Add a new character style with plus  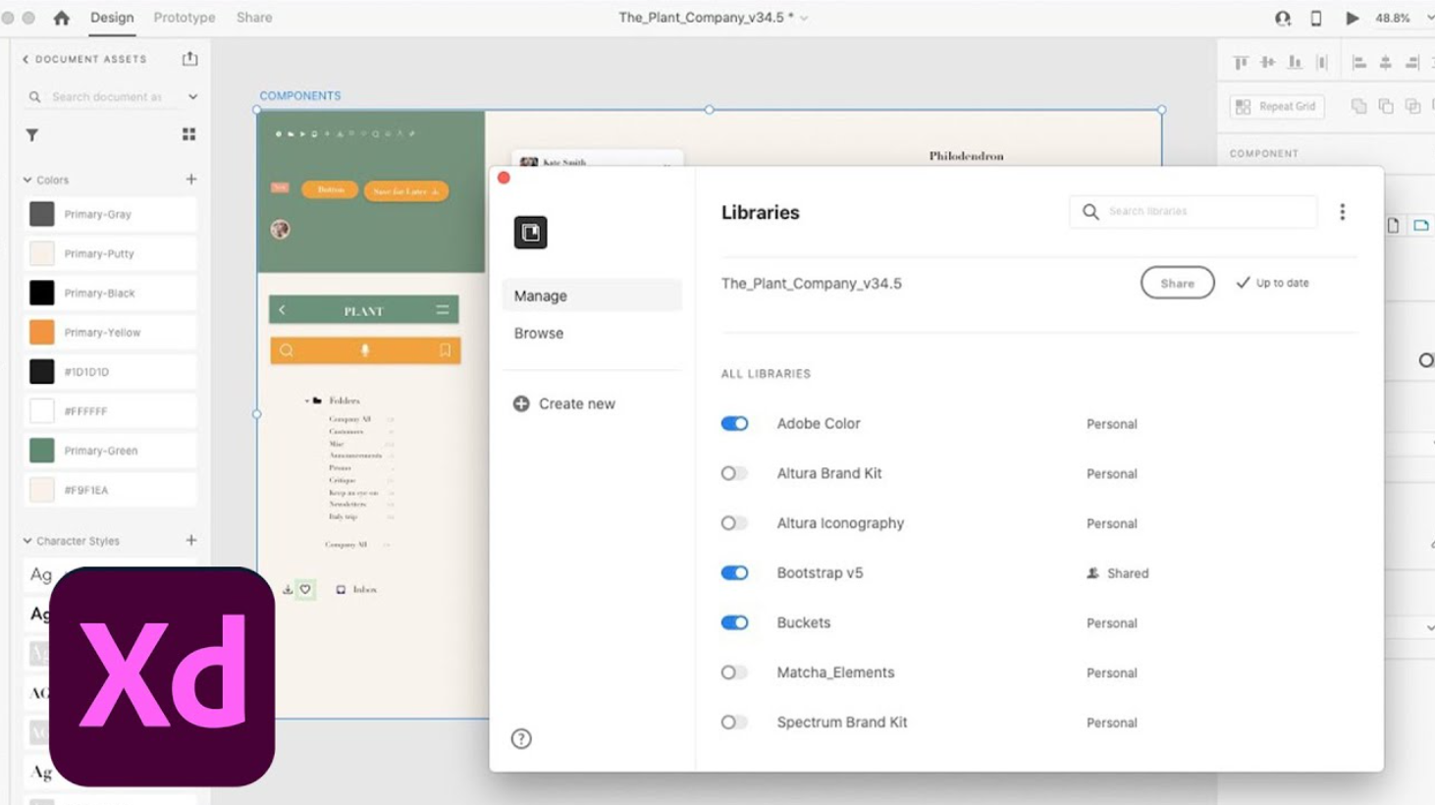pos(191,540)
